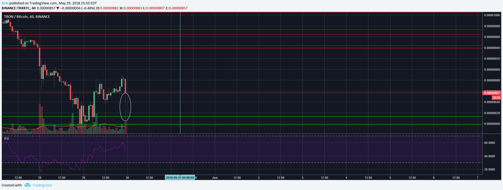Click the 0.00000820 price axis label

[492, 113]
